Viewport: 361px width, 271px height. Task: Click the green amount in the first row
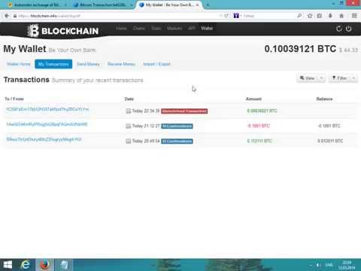tap(262, 111)
